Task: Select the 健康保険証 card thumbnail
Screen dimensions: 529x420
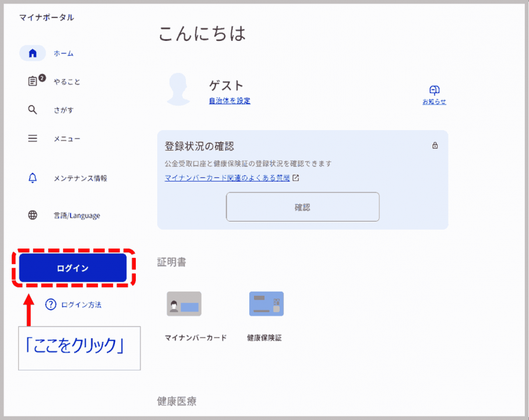Action: click(x=266, y=304)
